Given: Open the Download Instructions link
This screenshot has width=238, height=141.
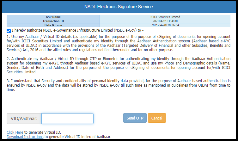Looking at the screenshot, I should [x=25, y=137].
